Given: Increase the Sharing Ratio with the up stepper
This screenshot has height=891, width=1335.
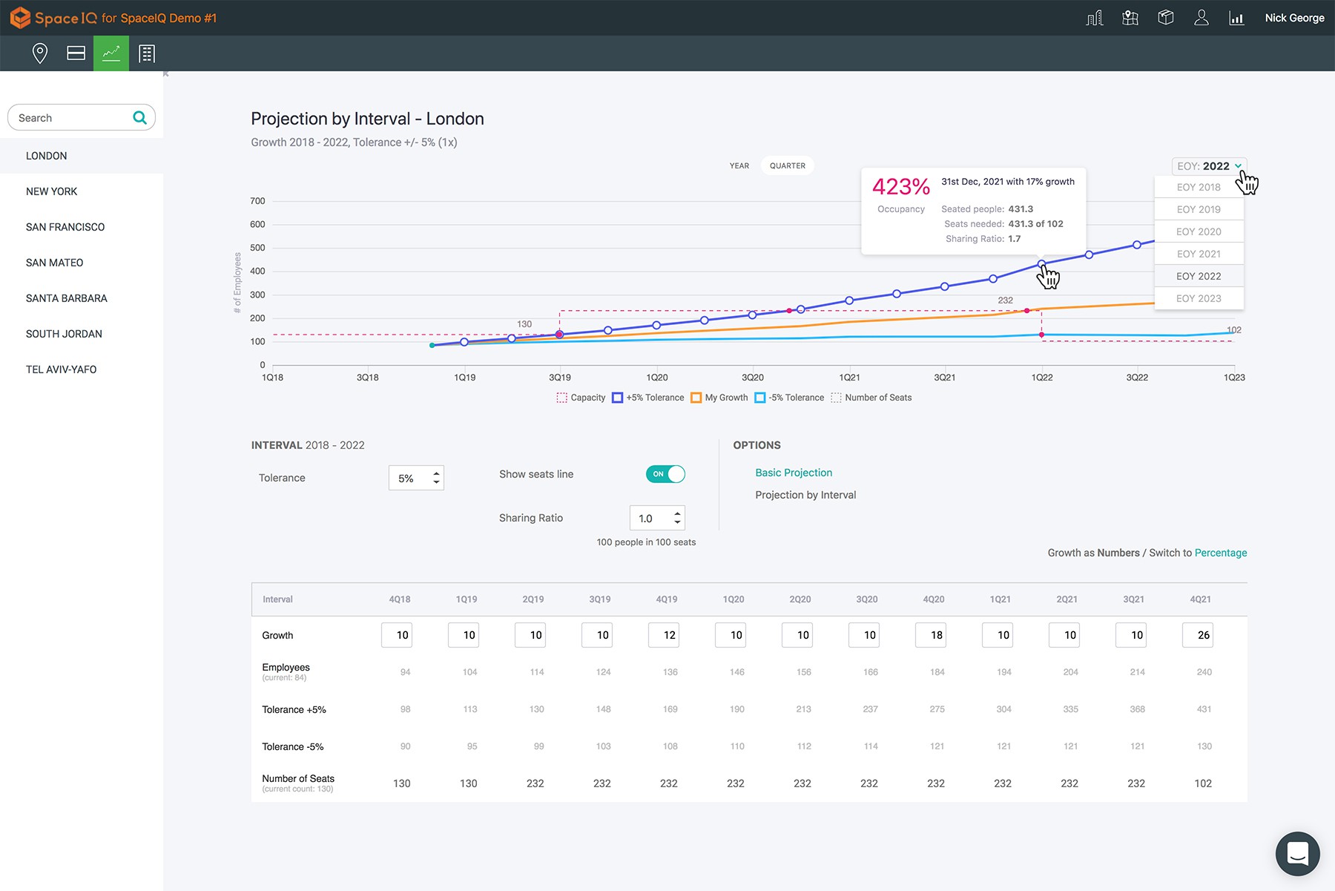Looking at the screenshot, I should 676,513.
